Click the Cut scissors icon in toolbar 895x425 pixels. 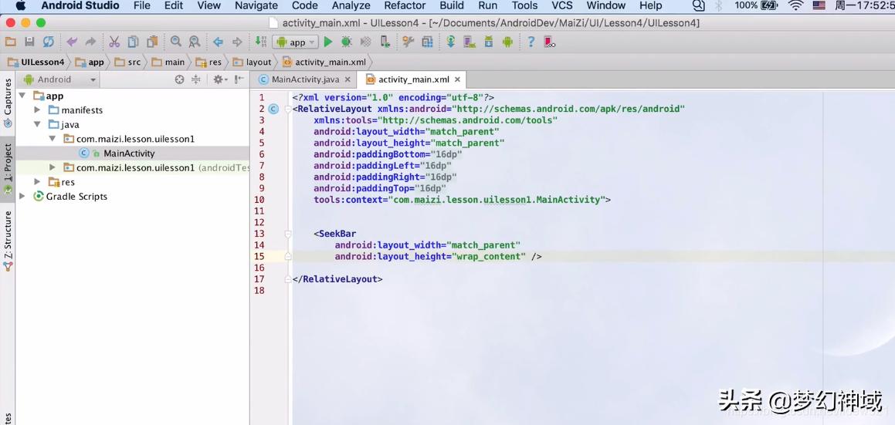click(114, 42)
